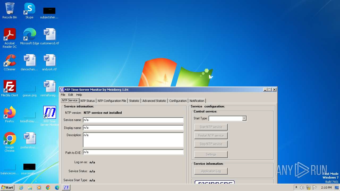The height and width of the screenshot is (191, 340).
Task: Select the posterstruc document icon
Action: pos(29,140)
